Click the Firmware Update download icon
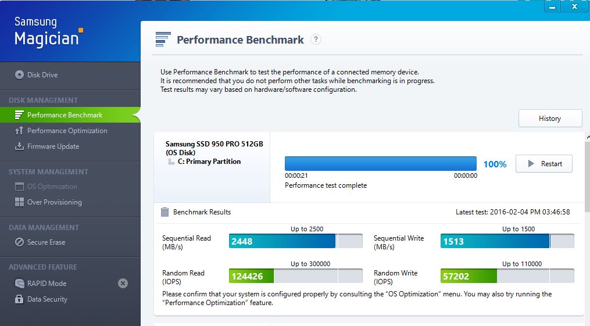This screenshot has width=590, height=326. pyautogui.click(x=19, y=146)
